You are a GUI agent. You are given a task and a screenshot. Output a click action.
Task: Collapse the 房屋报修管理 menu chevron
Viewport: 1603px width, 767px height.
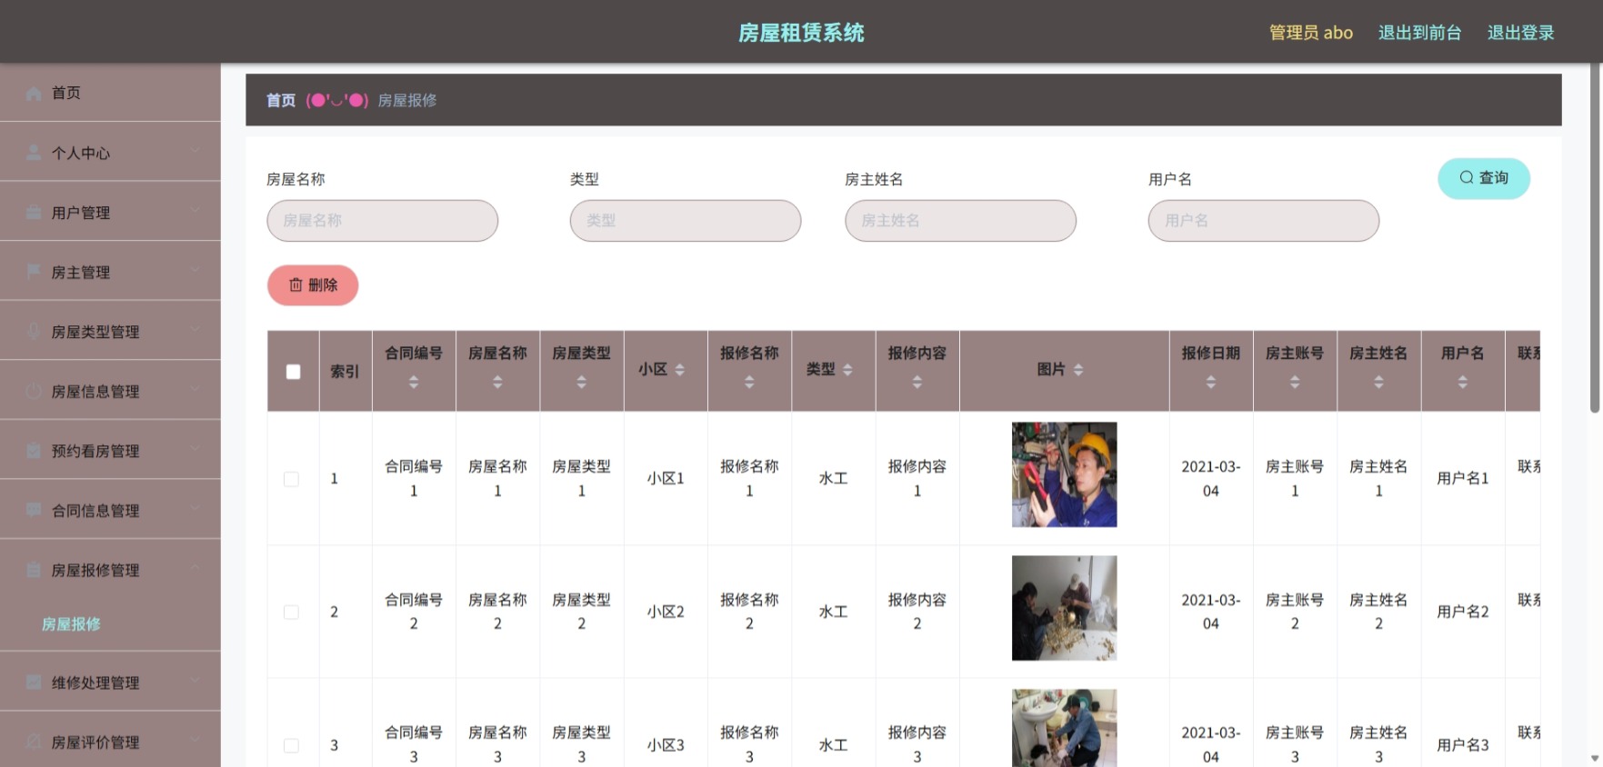(195, 568)
